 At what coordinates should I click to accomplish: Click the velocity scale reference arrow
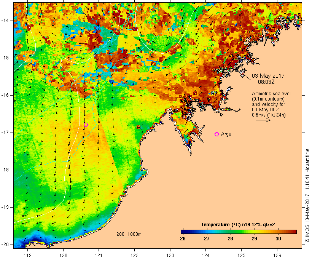pyautogui.click(x=263, y=120)
